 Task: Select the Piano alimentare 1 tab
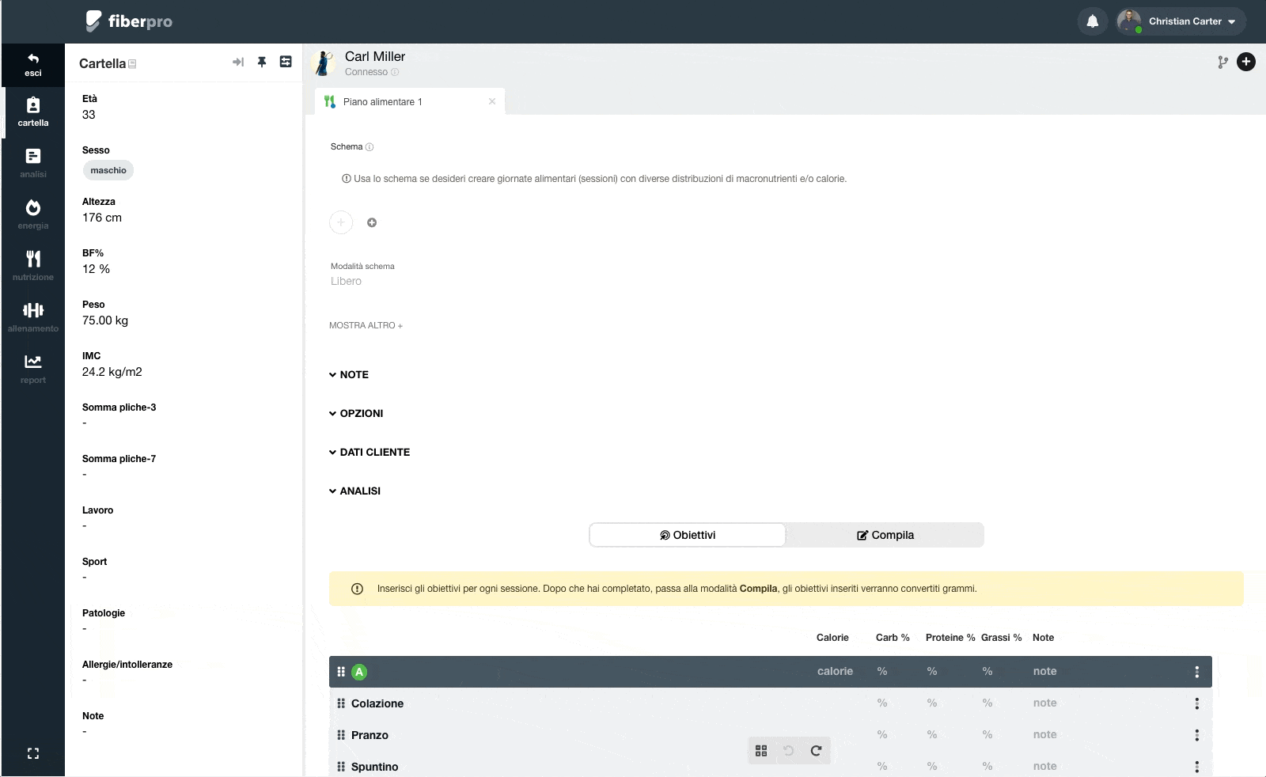(410, 102)
